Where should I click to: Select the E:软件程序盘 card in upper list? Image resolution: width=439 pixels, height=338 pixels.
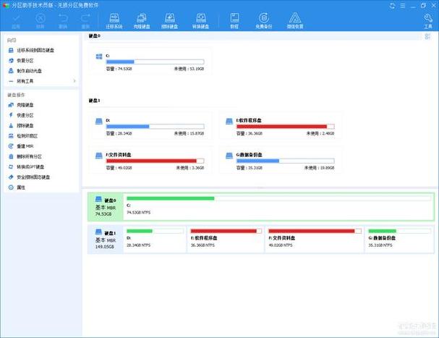point(281,126)
